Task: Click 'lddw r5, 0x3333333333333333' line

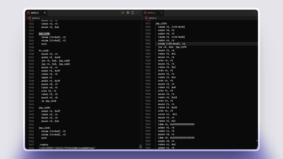Action: coord(176,138)
